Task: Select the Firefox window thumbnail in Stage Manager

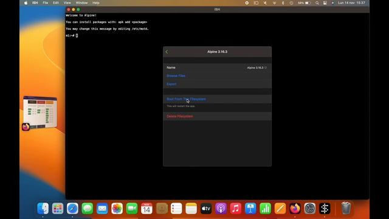Action: pyautogui.click(x=40, y=113)
